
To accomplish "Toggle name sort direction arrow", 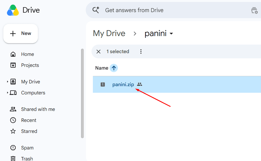I will pos(114,68).
